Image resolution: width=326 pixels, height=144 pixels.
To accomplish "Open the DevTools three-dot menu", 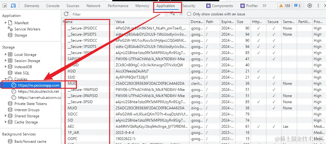I will pos(318,6).
